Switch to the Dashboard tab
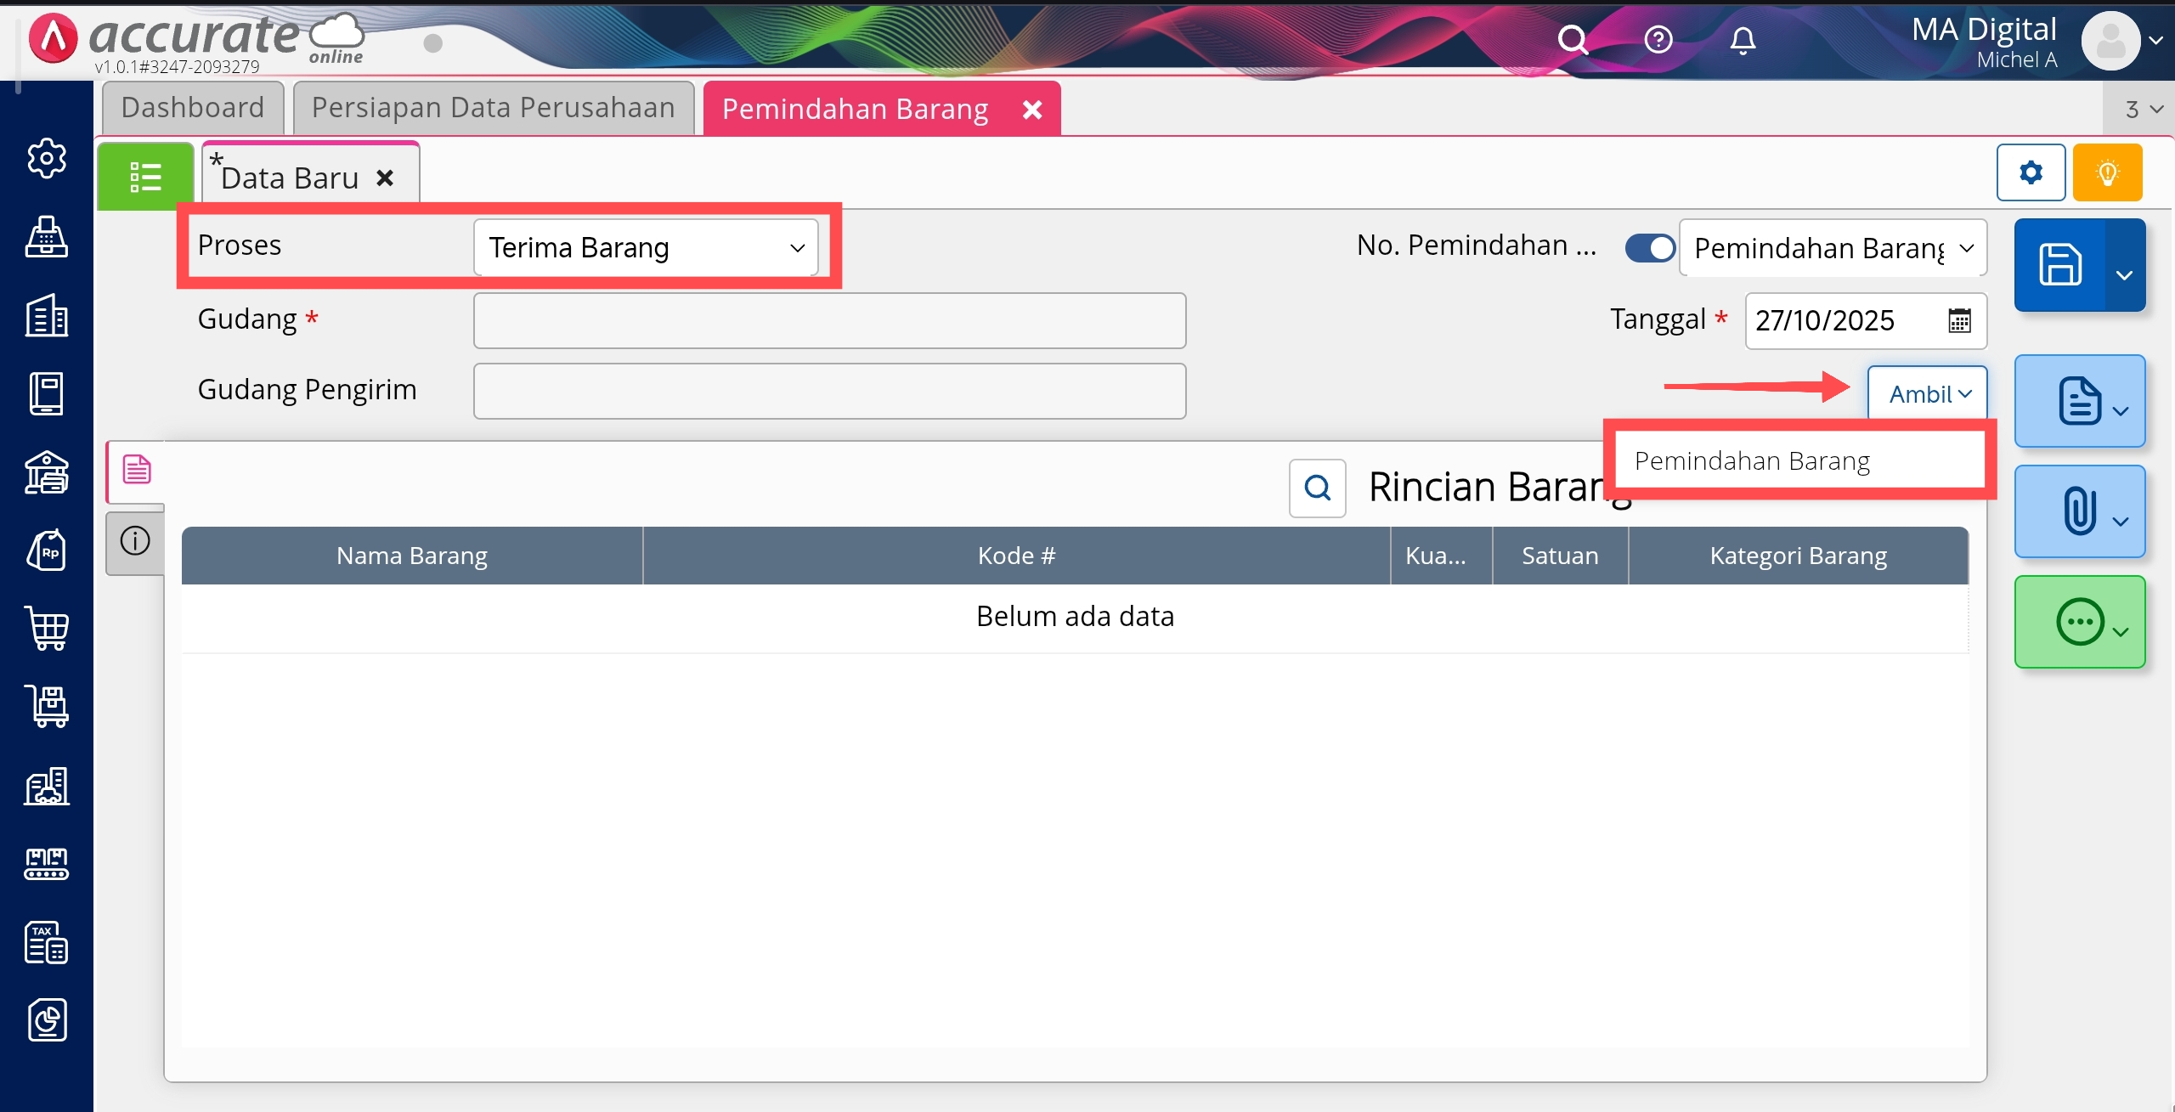The image size is (2175, 1112). (x=193, y=108)
